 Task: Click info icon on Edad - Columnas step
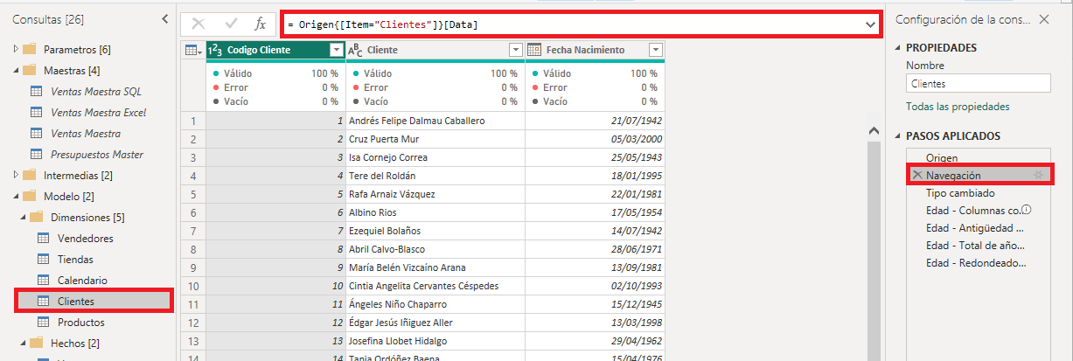1027,210
